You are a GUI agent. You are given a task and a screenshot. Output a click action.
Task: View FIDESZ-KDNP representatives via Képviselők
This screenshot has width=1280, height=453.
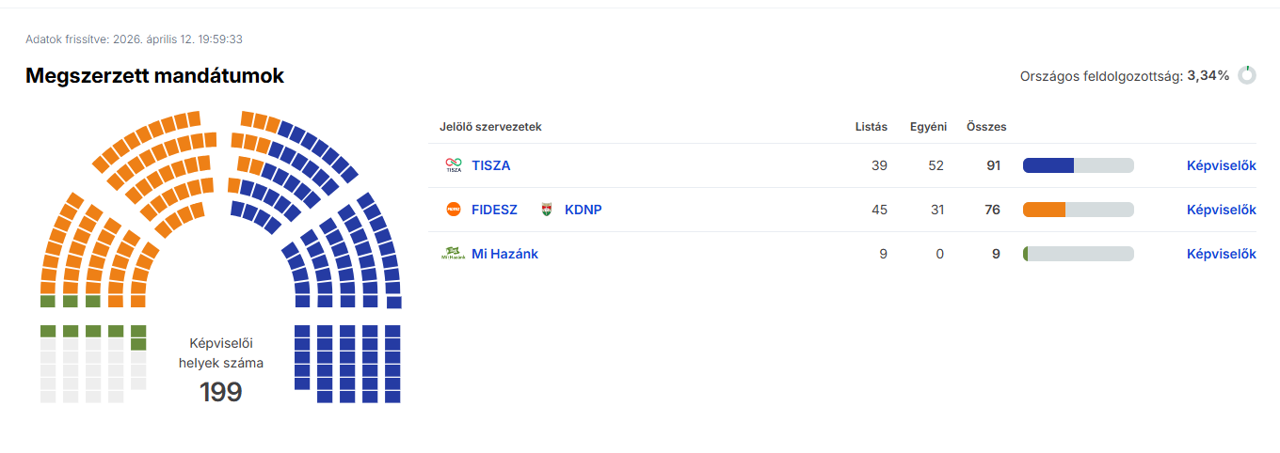1221,210
